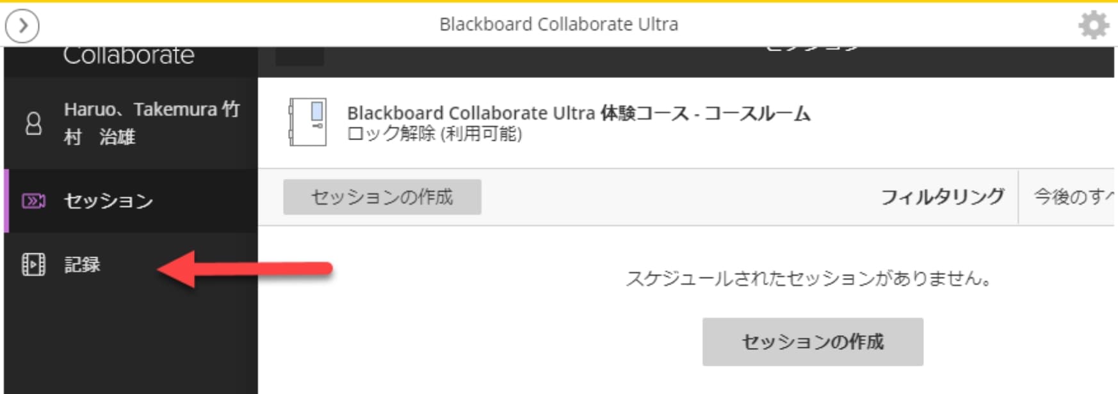
Task: Click the 記録 film strip icon
Action: 33,264
